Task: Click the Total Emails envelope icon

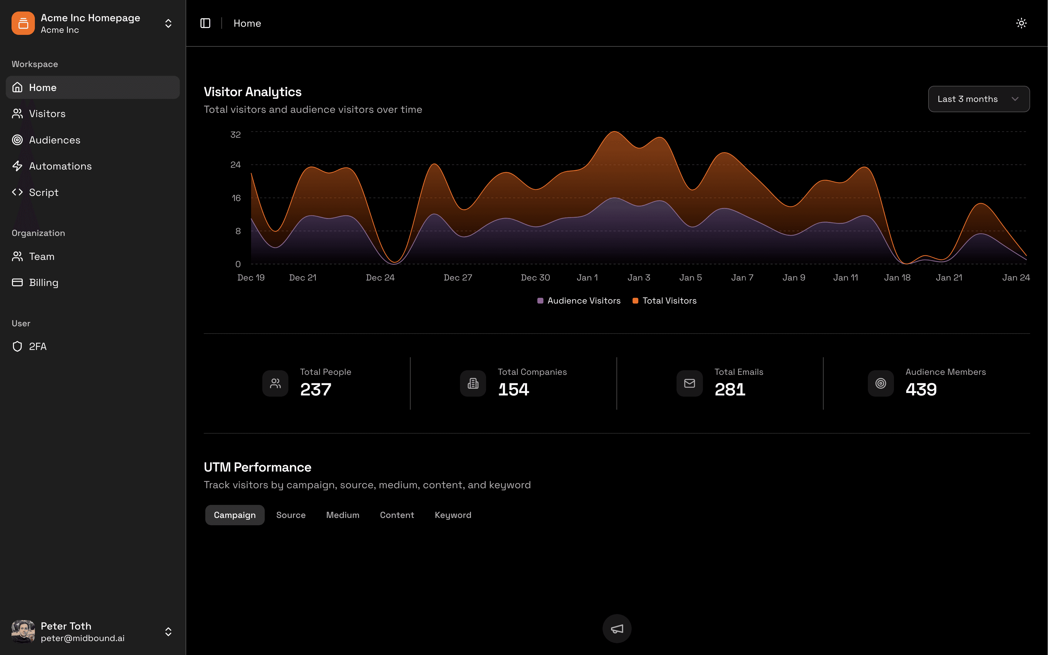Action: [690, 383]
